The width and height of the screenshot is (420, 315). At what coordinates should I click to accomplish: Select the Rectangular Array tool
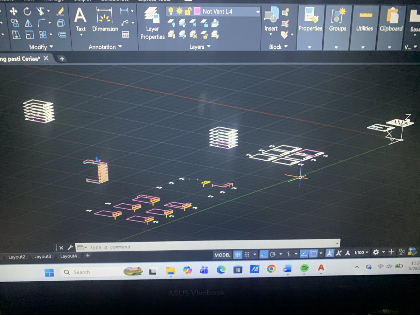43,34
